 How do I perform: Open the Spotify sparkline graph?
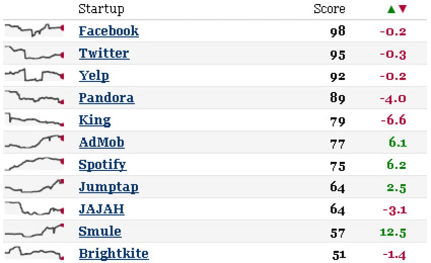(34, 164)
